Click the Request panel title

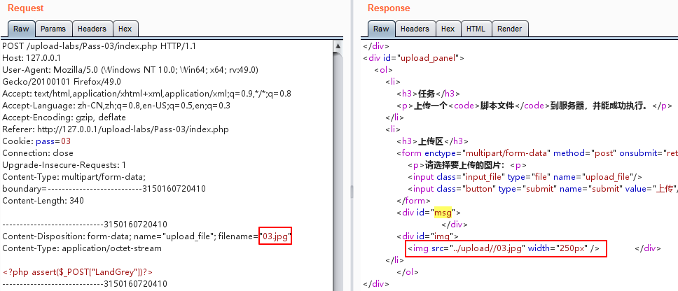(25, 8)
